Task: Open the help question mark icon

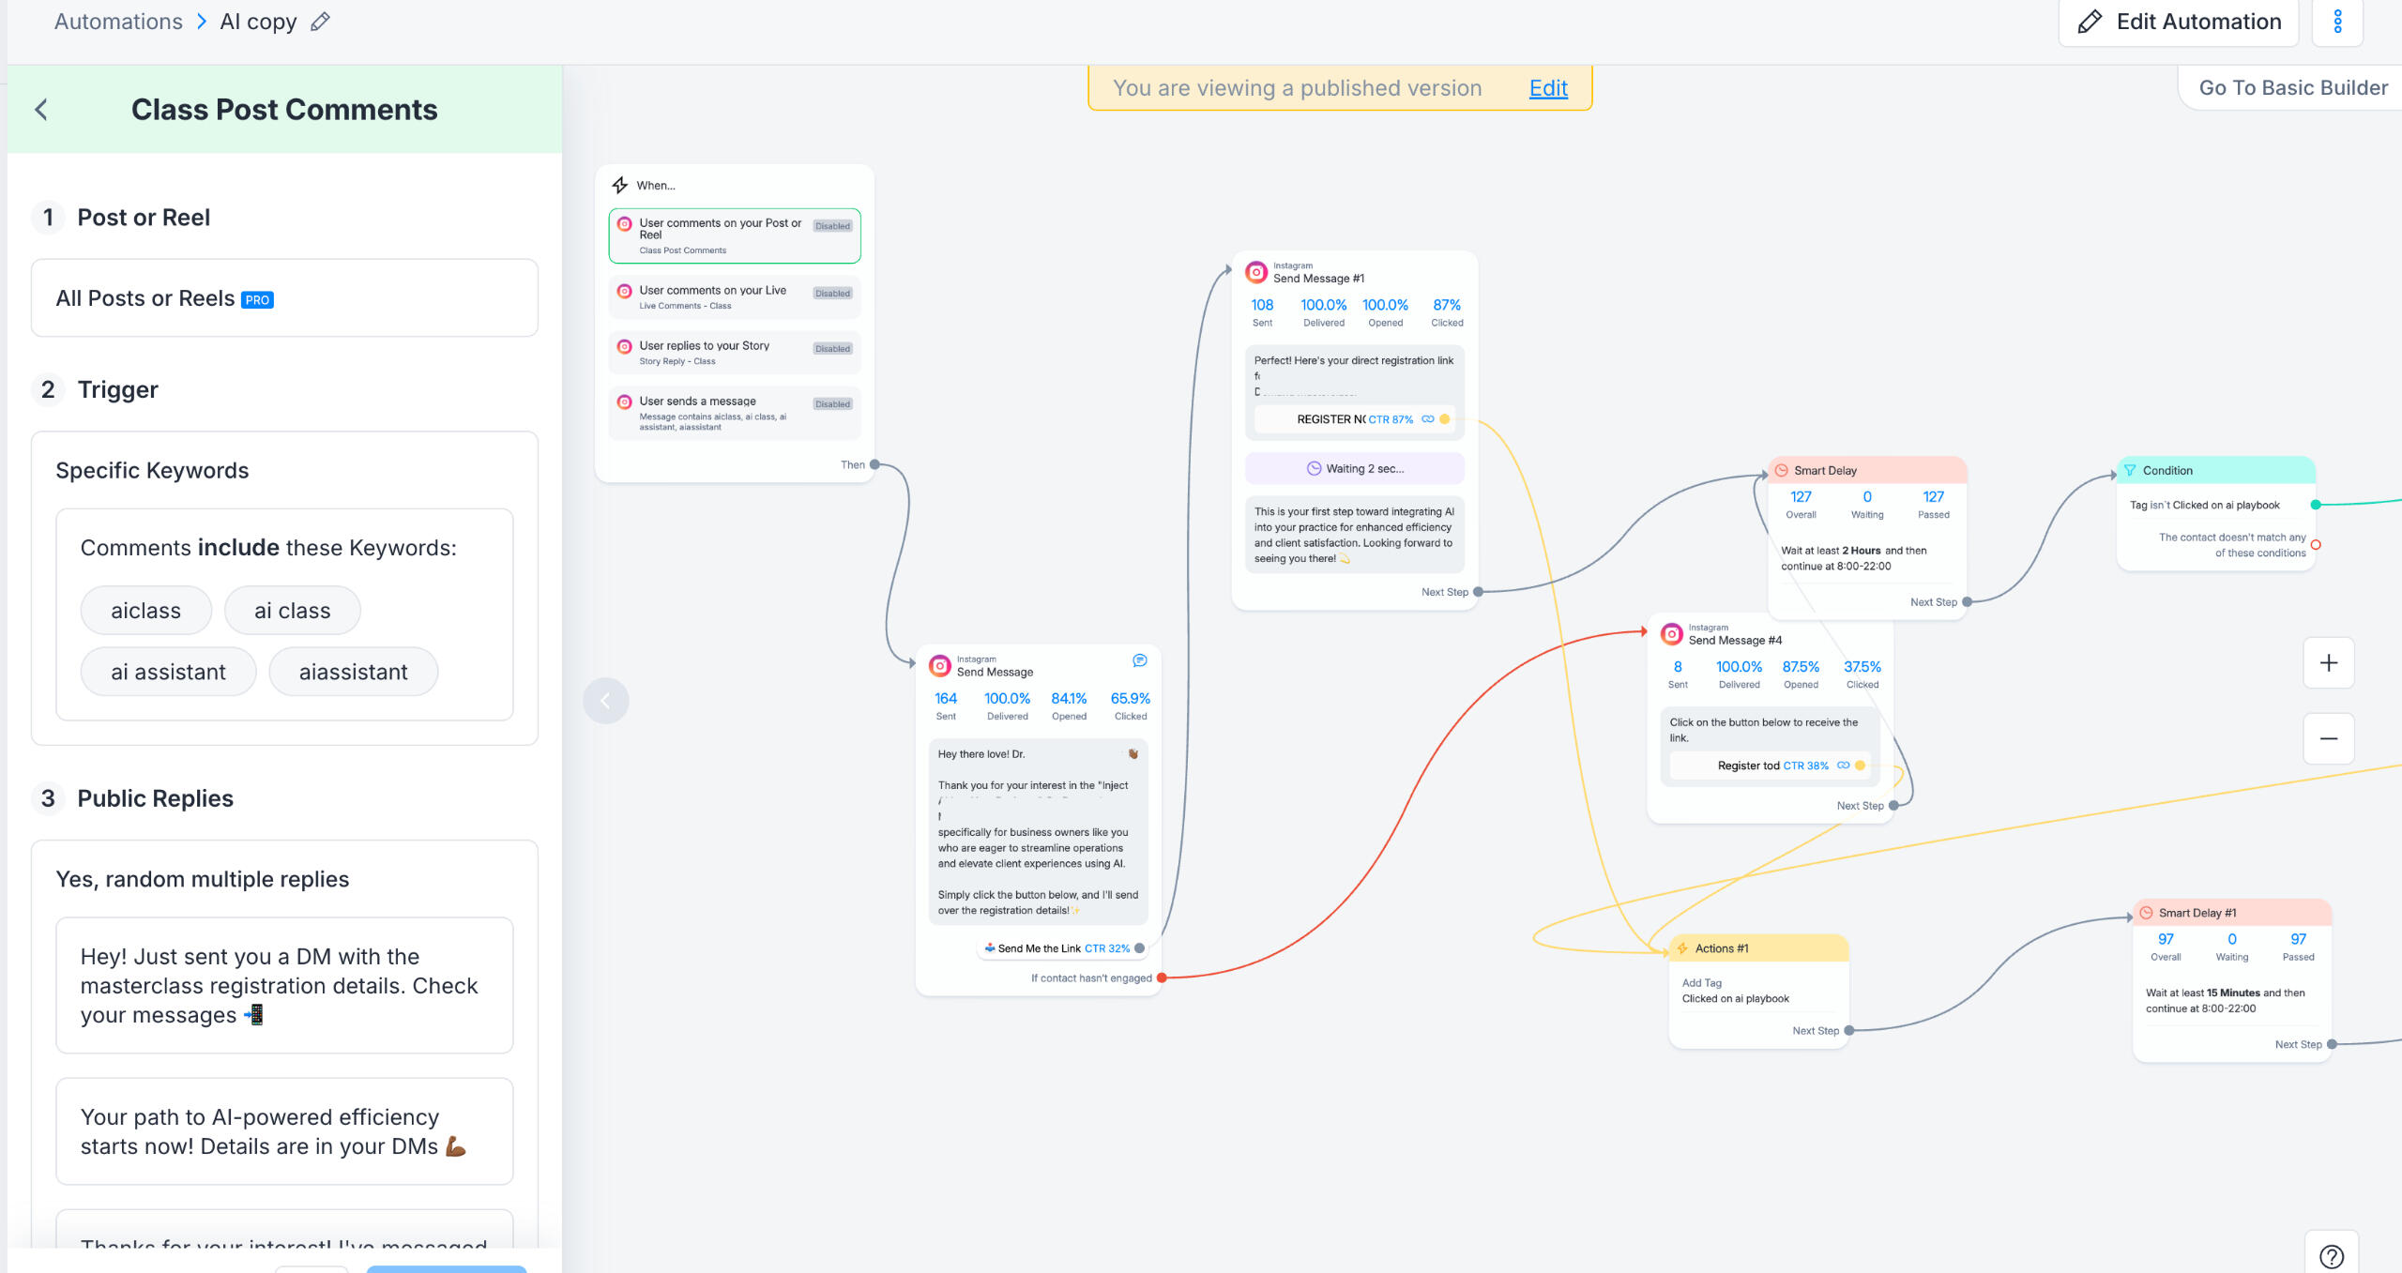Action: (2332, 1256)
